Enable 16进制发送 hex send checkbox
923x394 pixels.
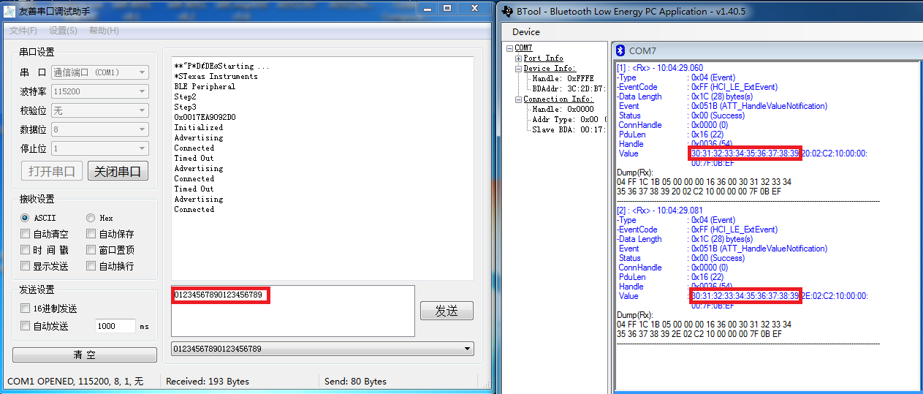[x=26, y=308]
